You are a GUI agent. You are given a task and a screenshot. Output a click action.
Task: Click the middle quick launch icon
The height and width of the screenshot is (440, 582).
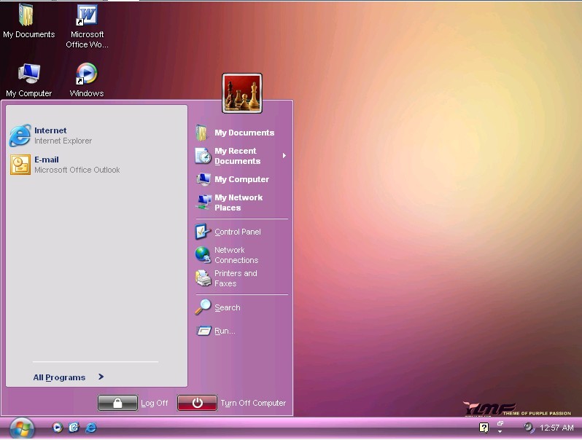click(x=74, y=428)
